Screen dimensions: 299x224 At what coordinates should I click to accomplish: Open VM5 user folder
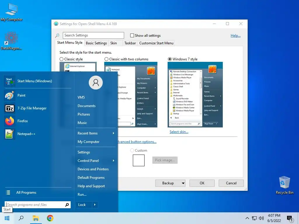(81, 97)
